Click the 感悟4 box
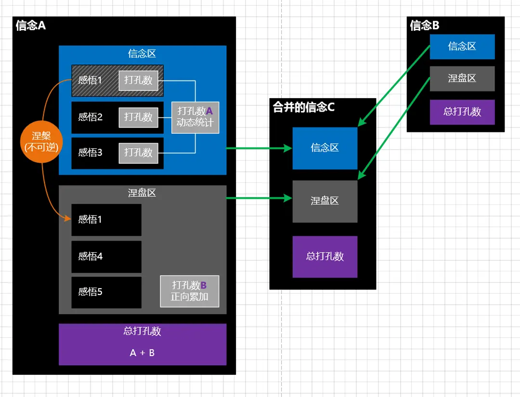Image resolution: width=520 pixels, height=397 pixels. coord(106,256)
